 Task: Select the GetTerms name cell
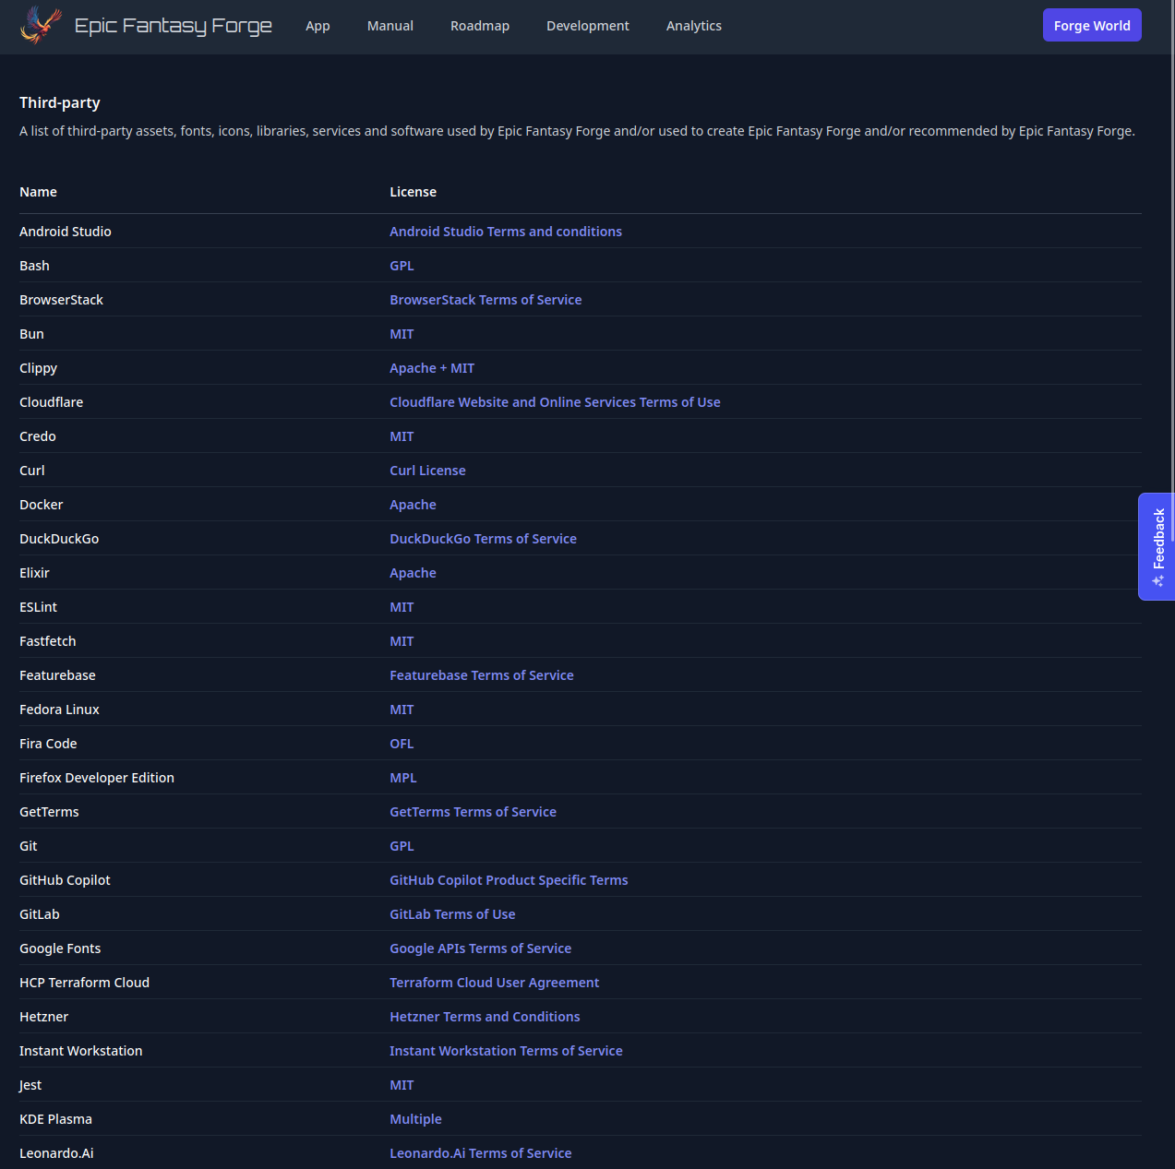(x=49, y=812)
